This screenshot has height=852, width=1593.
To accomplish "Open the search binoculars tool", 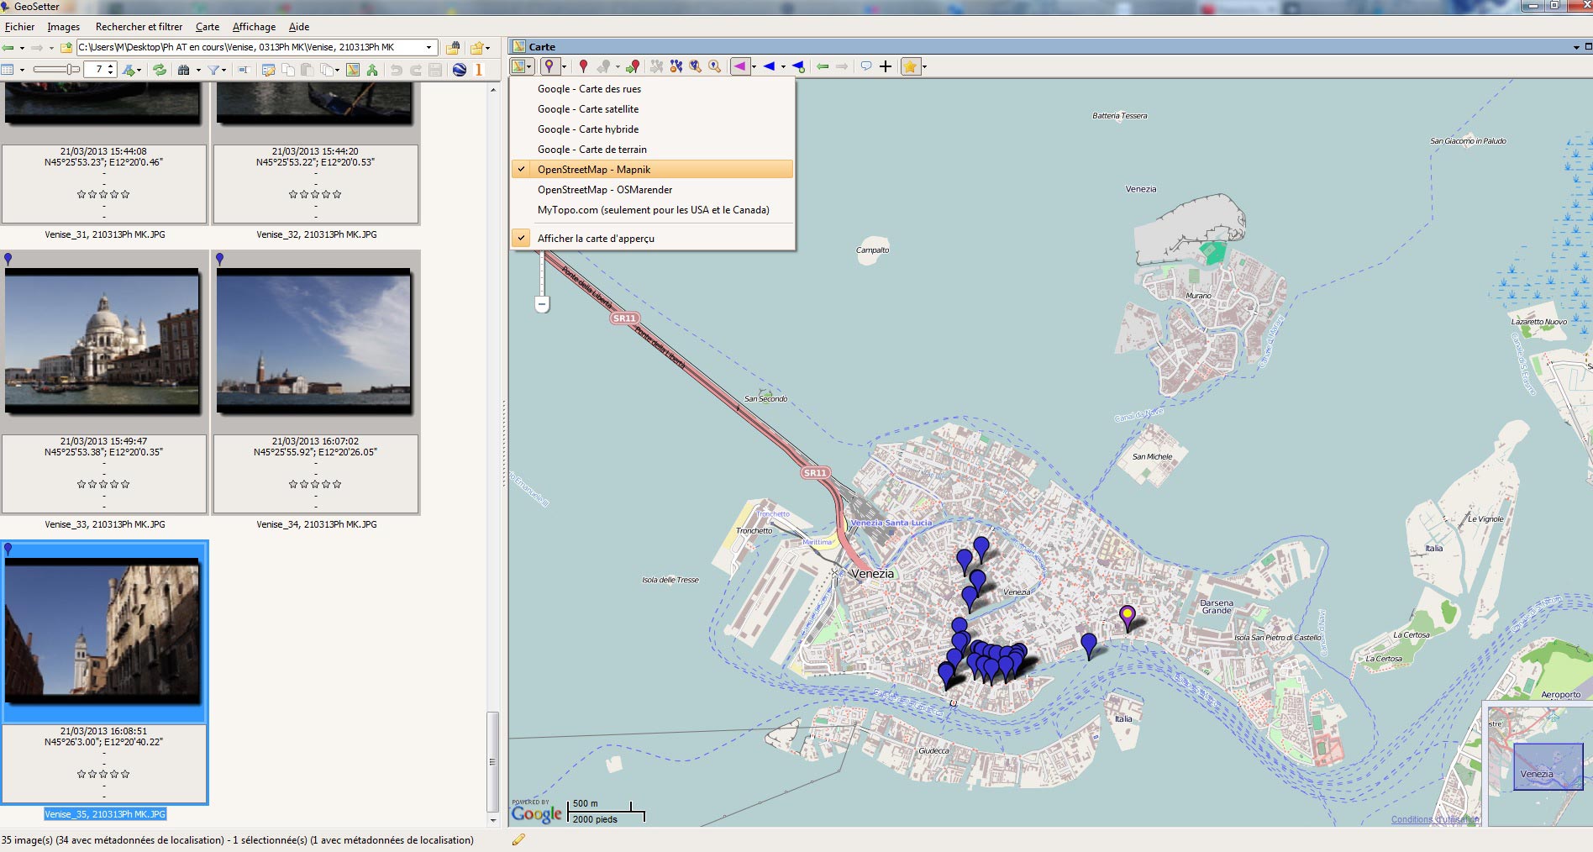I will (x=183, y=69).
